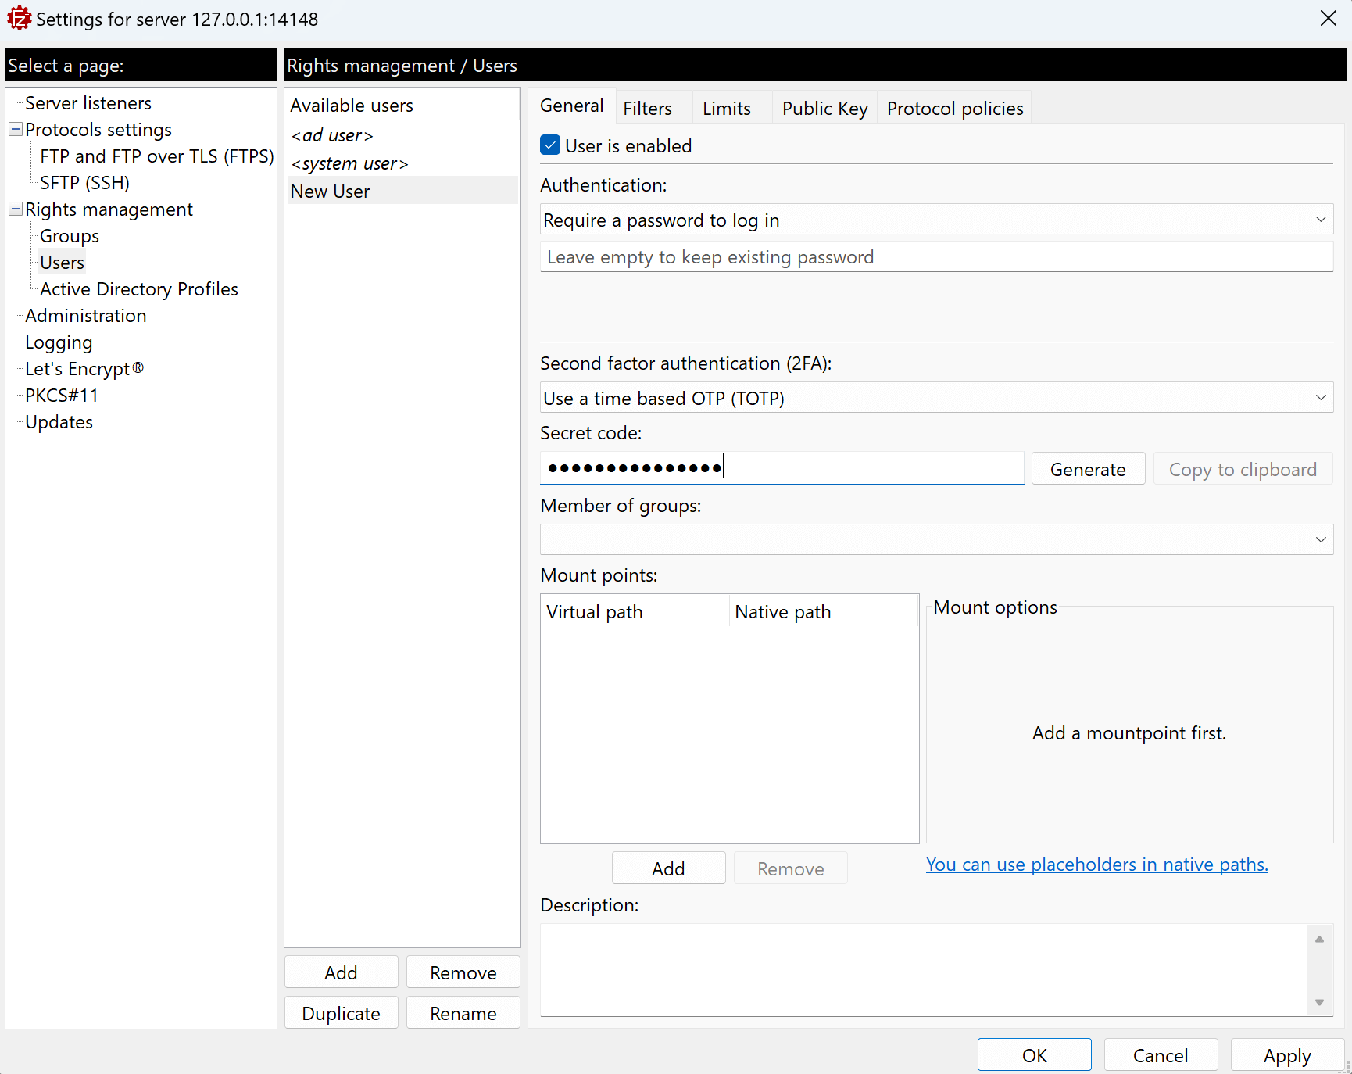Close the server settings dialog window
The image size is (1352, 1074).
(1328, 19)
